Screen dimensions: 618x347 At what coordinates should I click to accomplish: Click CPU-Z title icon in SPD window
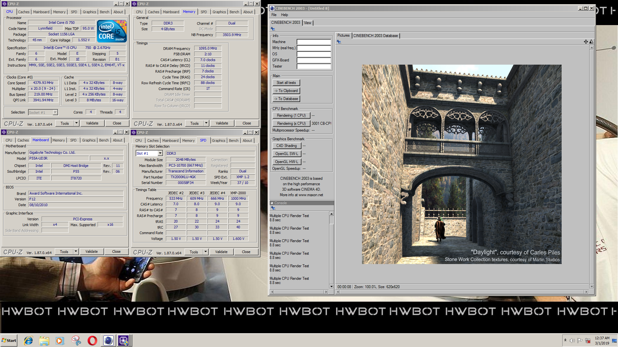134,132
